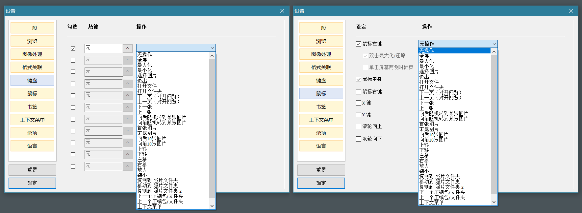This screenshot has width=582, height=213.
Task: Click scroll up arrow in mouse action list
Action: (x=494, y=51)
